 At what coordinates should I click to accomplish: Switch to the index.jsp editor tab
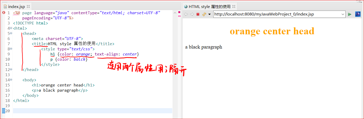[17, 6]
